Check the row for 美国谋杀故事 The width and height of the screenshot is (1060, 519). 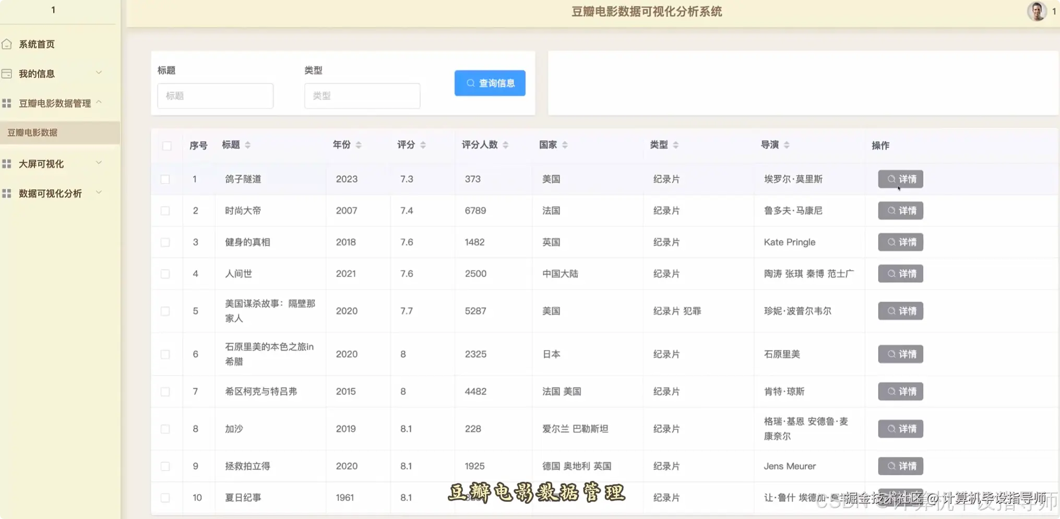[x=165, y=311]
